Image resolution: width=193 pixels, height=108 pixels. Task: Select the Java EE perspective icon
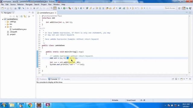tap(184, 8)
